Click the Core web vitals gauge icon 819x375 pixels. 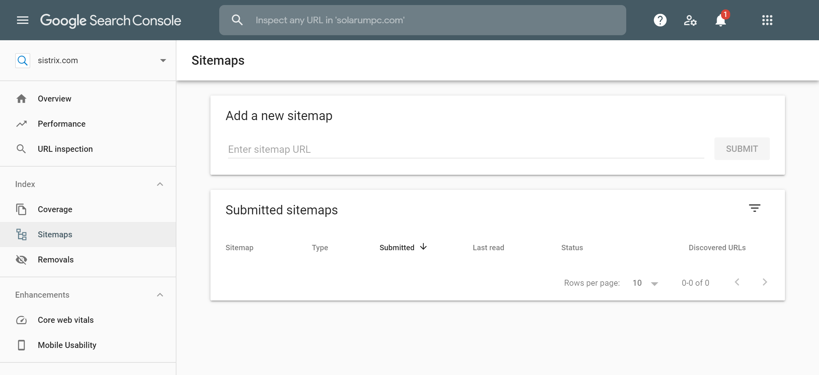(x=21, y=320)
